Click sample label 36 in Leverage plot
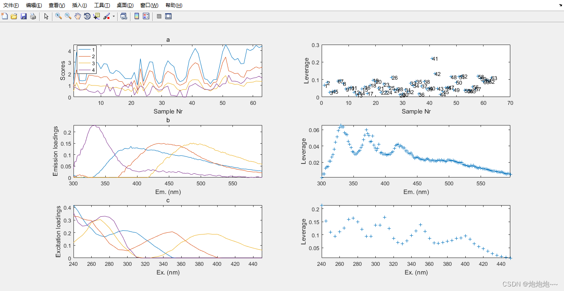Image resolution: width=564 pixels, height=291 pixels. point(422,95)
